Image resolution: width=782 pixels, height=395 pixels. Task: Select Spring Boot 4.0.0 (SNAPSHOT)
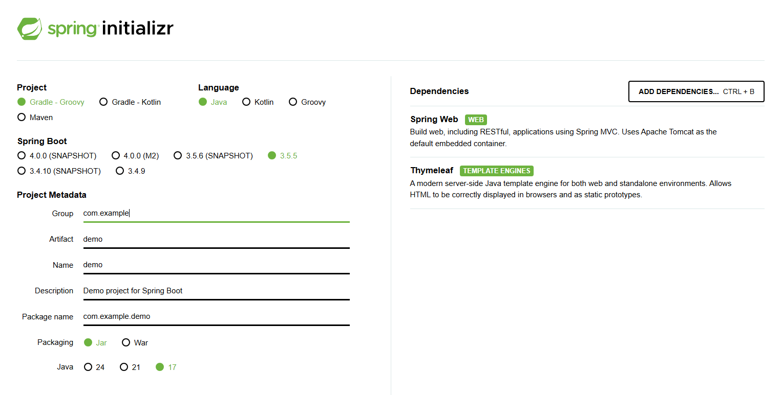[57, 156]
